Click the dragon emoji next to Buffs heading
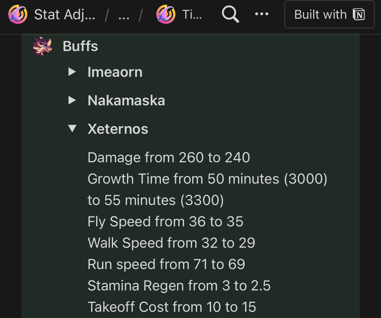Viewport: 381px width, 318px height. click(x=42, y=46)
